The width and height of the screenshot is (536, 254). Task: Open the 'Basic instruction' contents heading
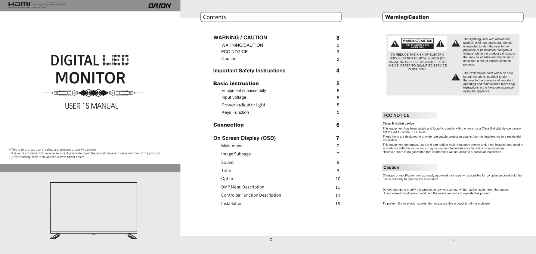(236, 84)
